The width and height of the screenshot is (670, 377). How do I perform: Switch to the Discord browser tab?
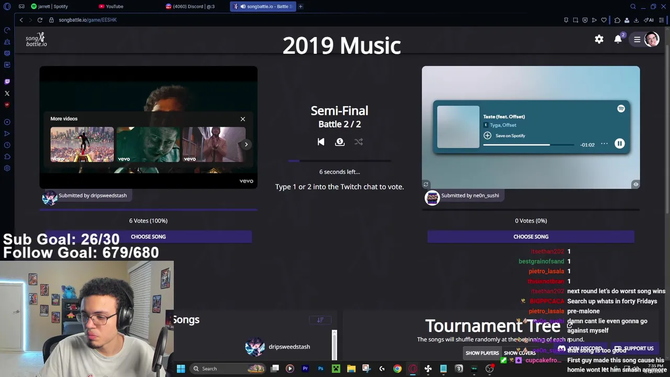(x=191, y=6)
